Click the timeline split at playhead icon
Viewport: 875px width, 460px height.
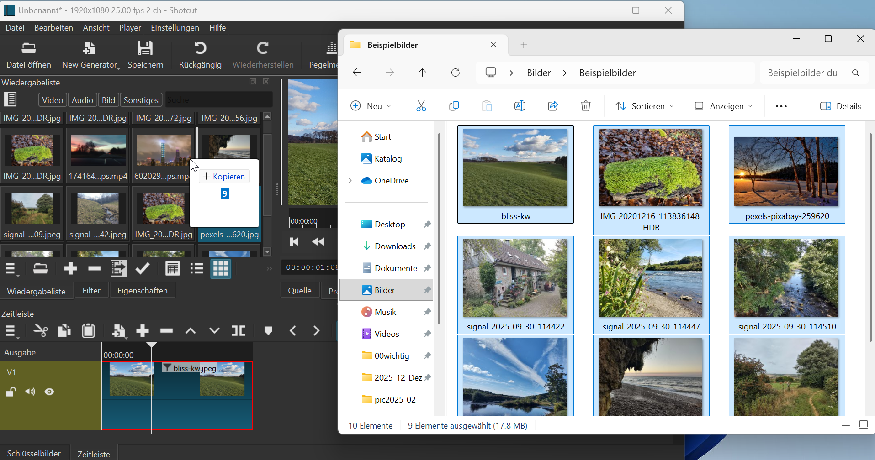tap(238, 331)
